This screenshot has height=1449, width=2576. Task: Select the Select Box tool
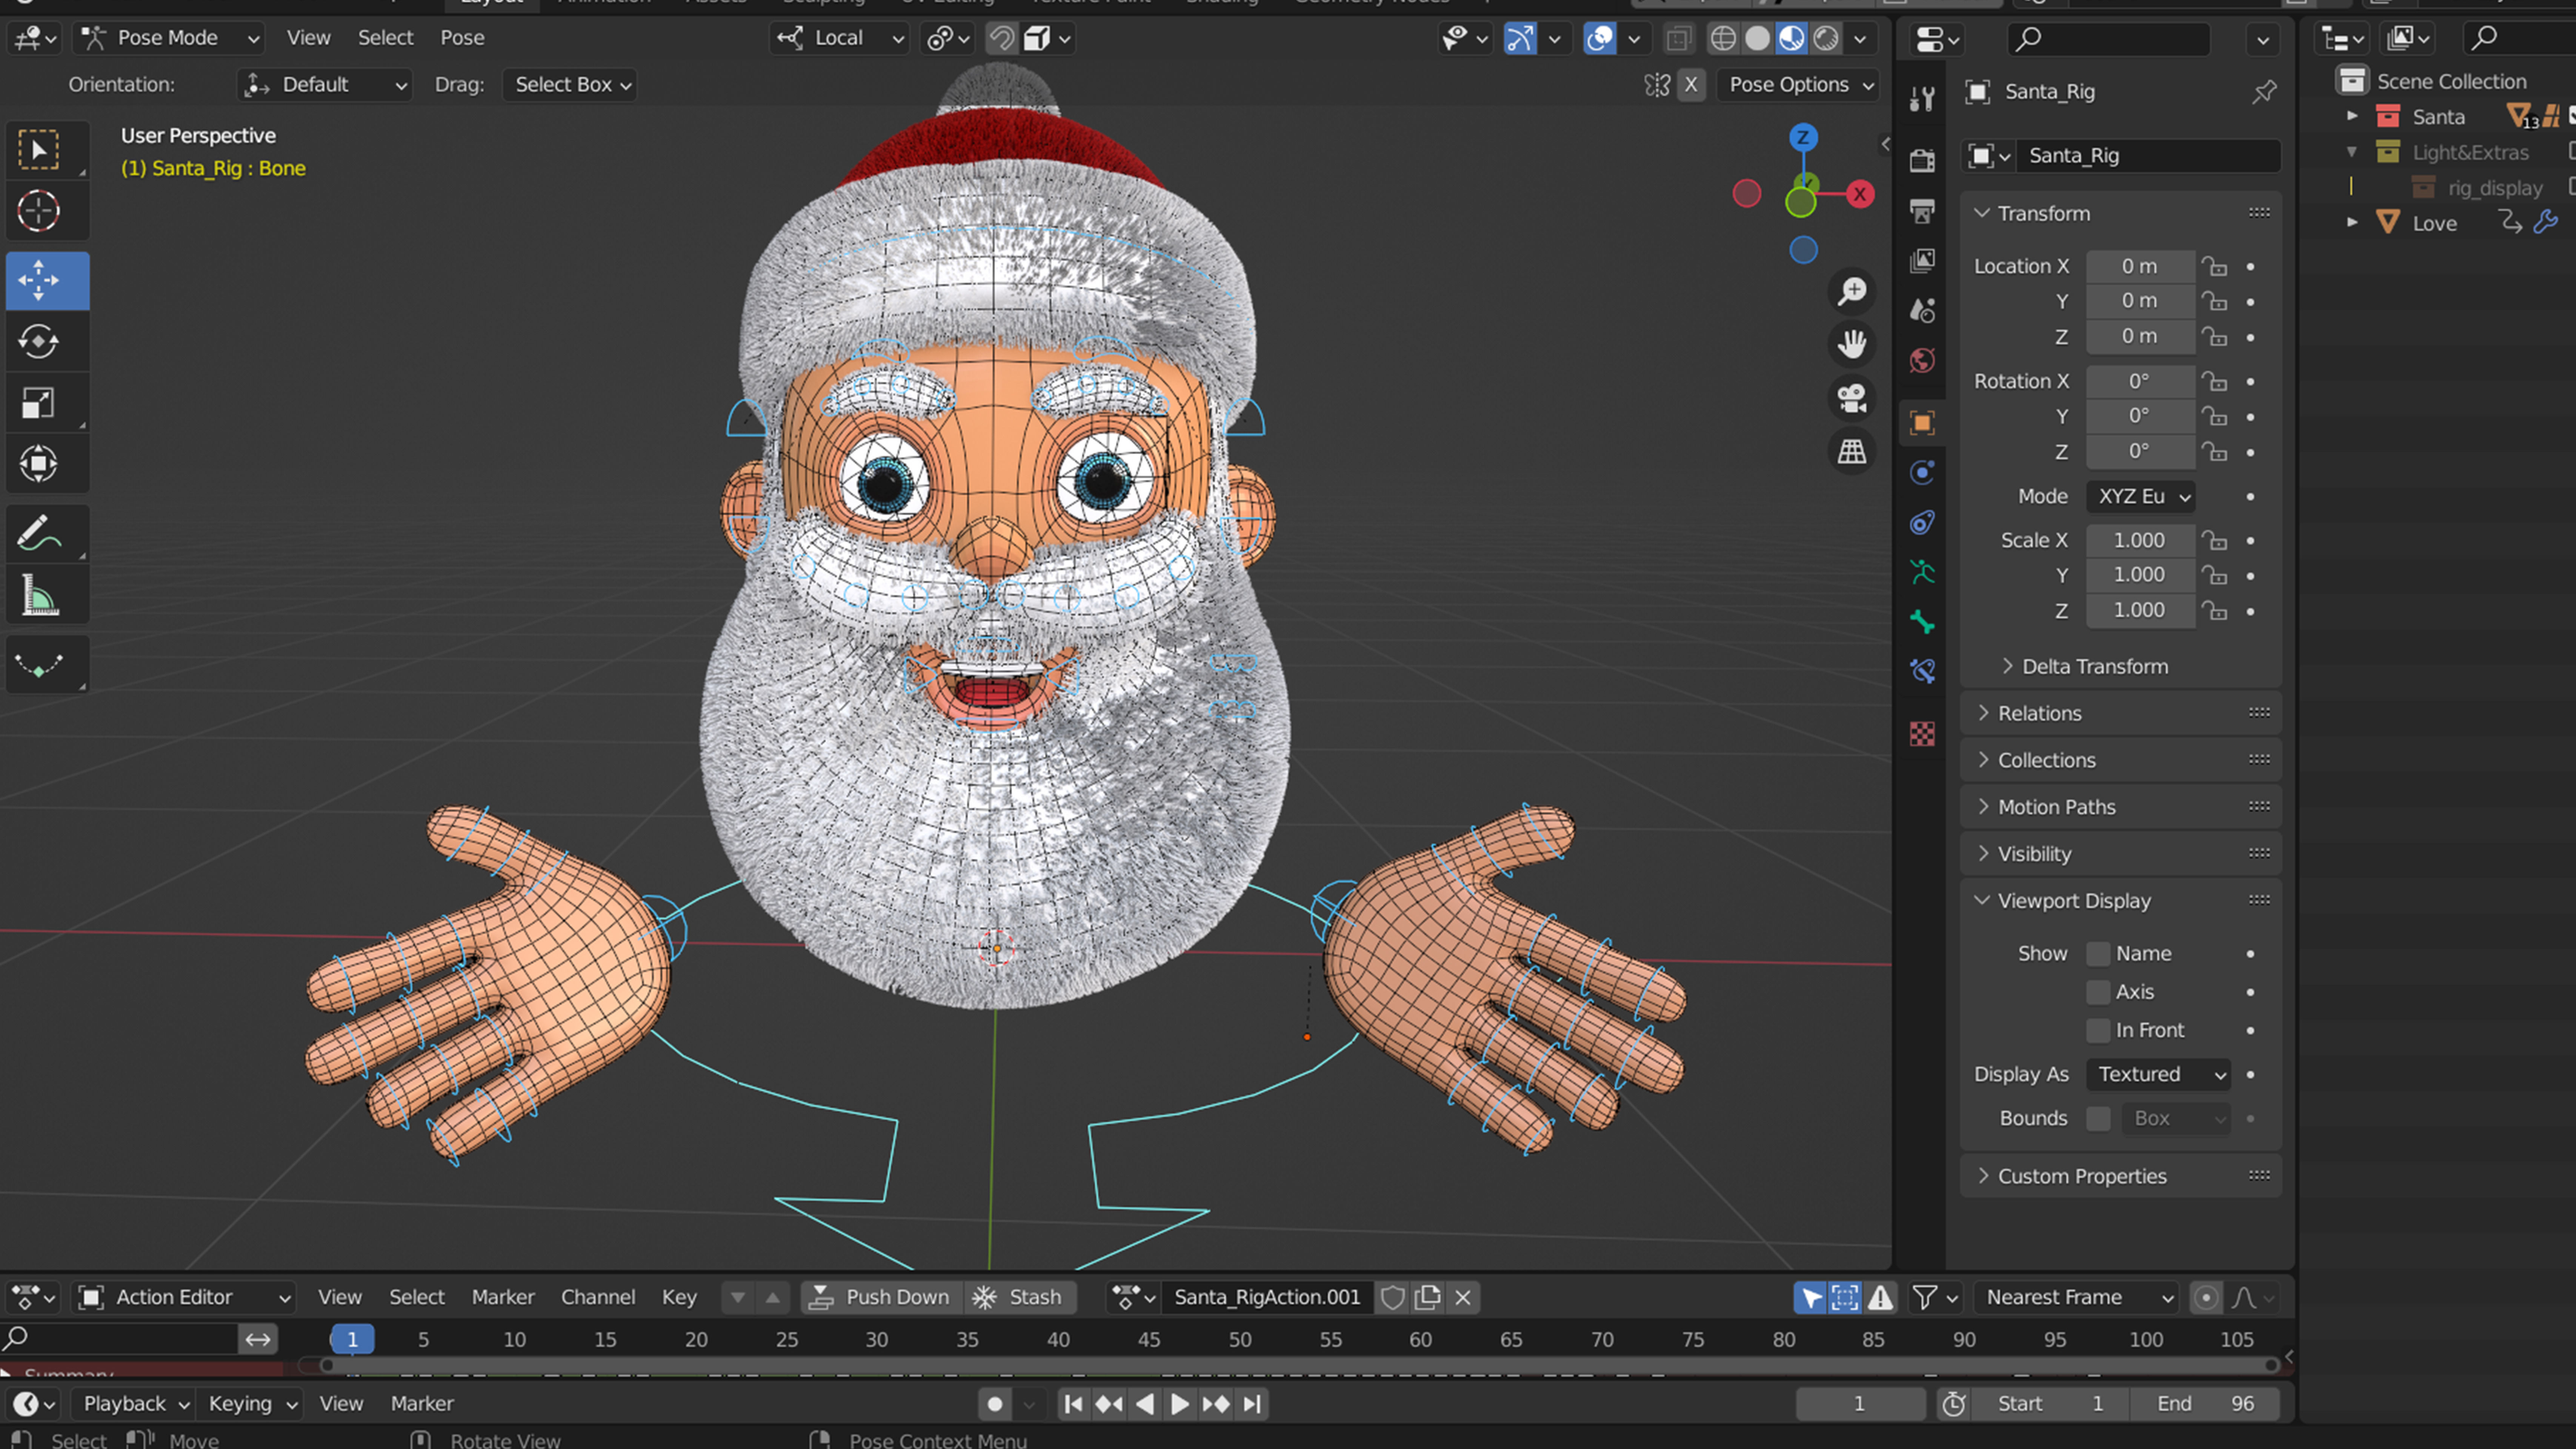tap(39, 150)
